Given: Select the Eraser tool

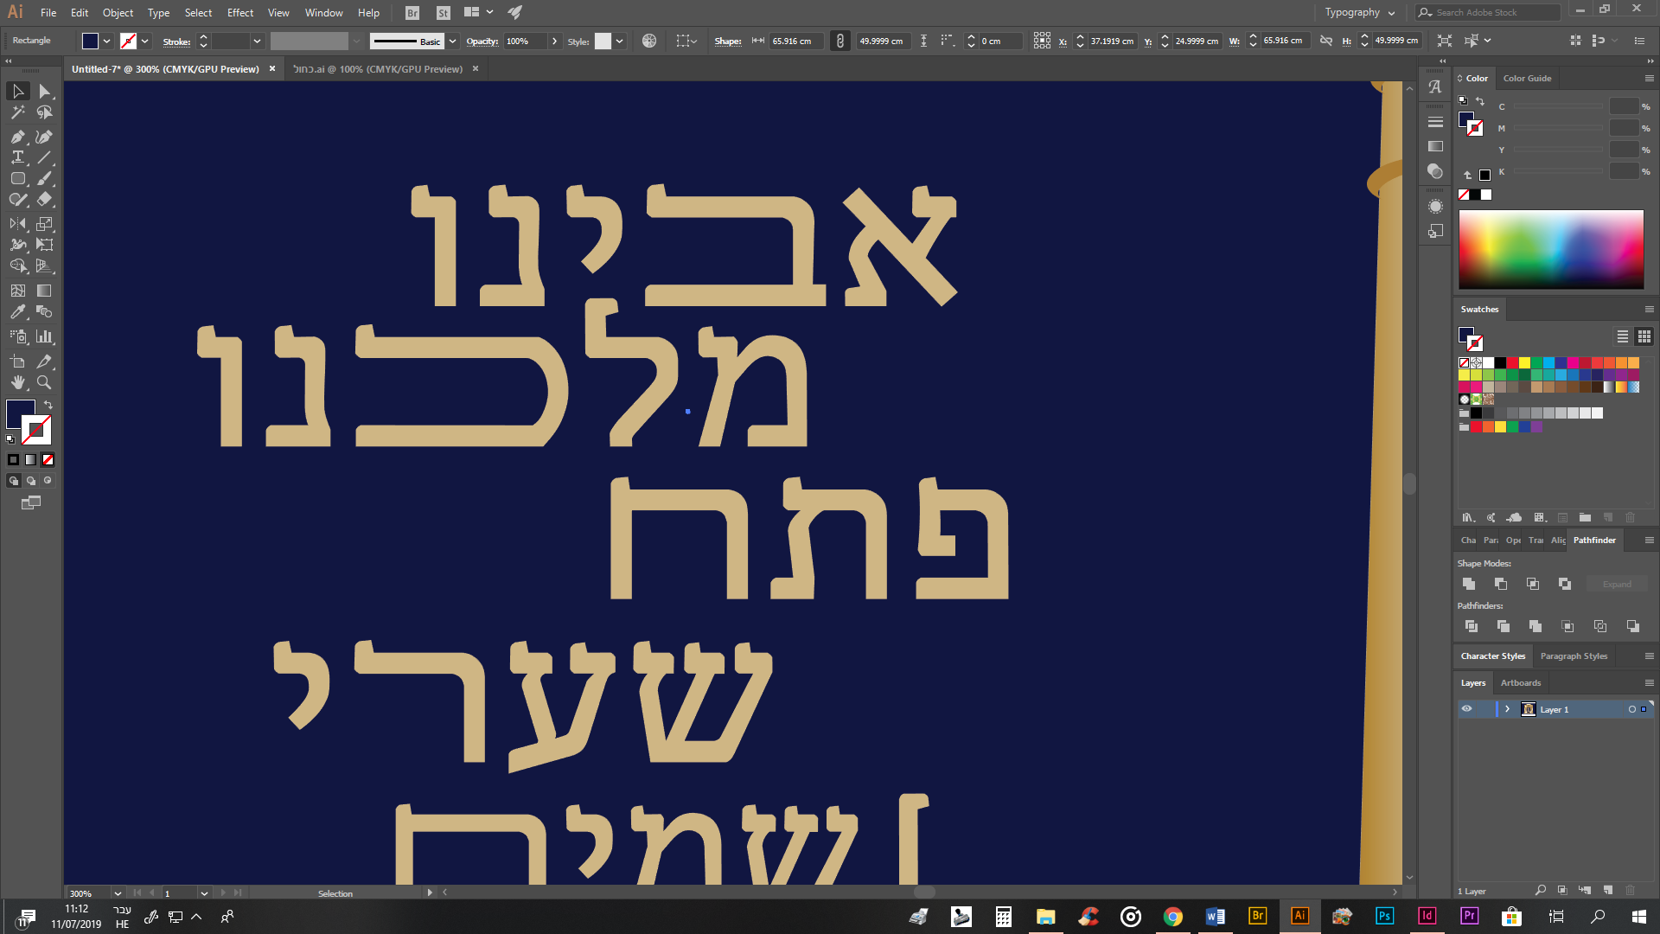Looking at the screenshot, I should 44,200.
